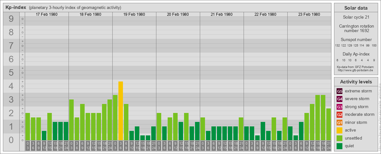Click the 21–24 bar on 21 Feb 1980
The height and width of the screenshot is (154, 381).
(241, 129)
